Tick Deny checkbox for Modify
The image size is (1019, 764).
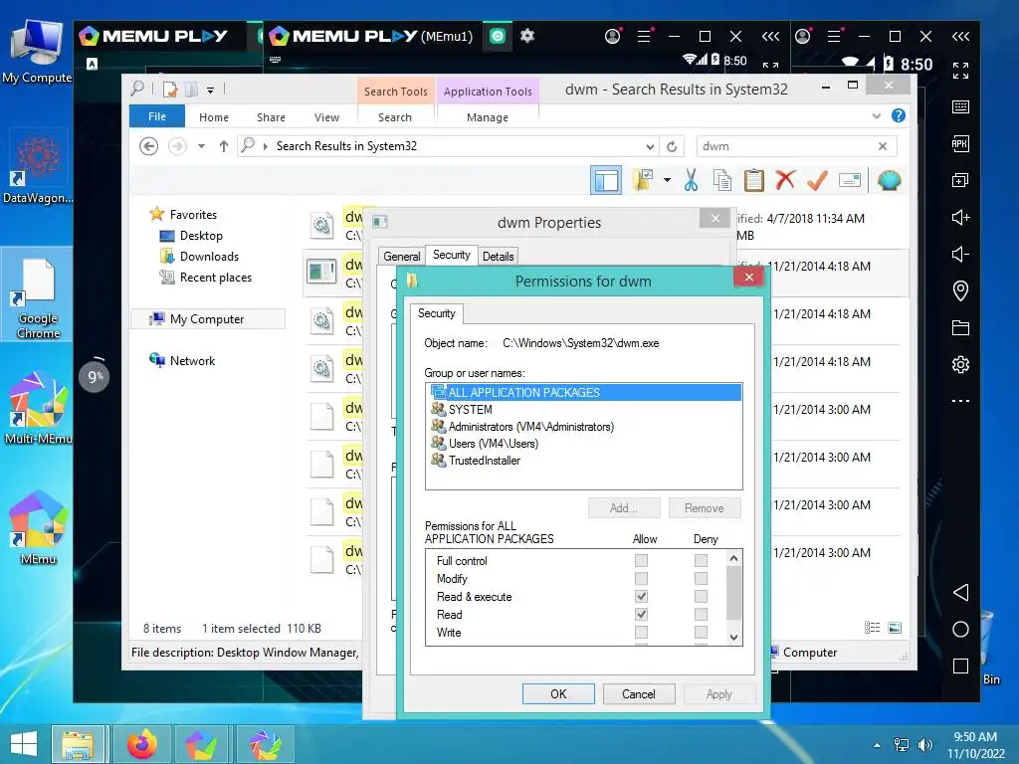coord(701,578)
